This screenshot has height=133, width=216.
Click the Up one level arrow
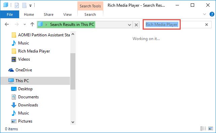tap(32, 24)
